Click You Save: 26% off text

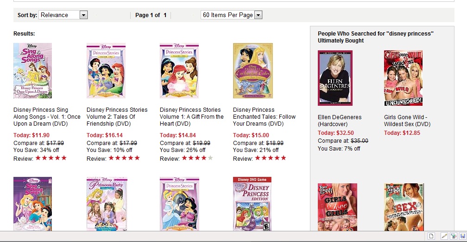183,150
